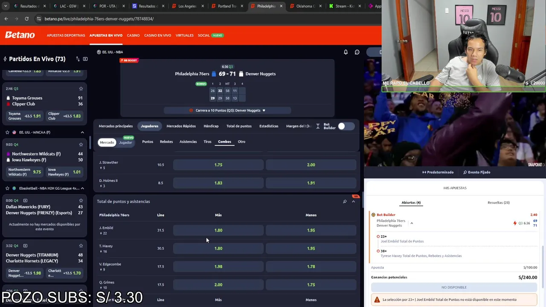Open the Resueltas (28) bets tab
The height and width of the screenshot is (307, 546).
tap(499, 203)
